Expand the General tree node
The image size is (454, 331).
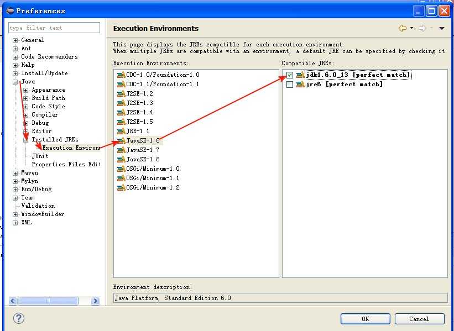click(x=15, y=40)
